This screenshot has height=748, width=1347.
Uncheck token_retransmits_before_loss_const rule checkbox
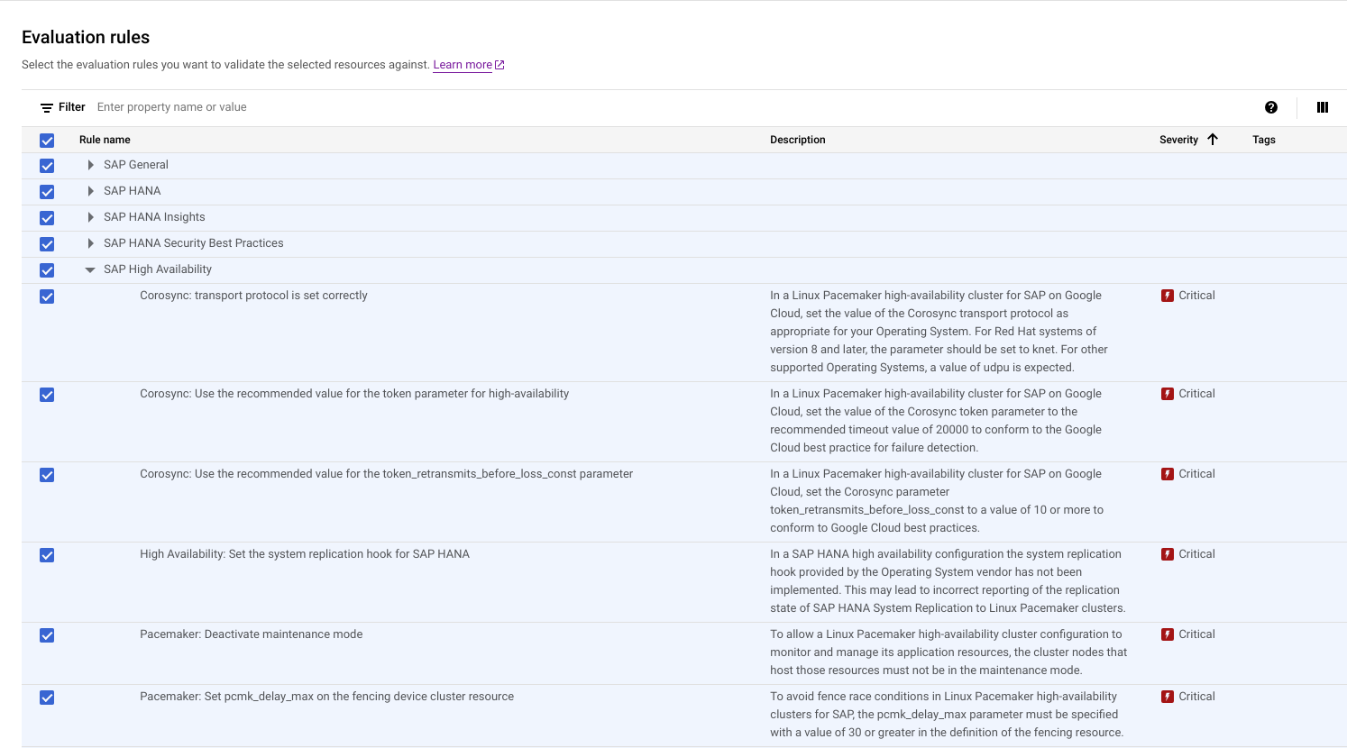[47, 475]
